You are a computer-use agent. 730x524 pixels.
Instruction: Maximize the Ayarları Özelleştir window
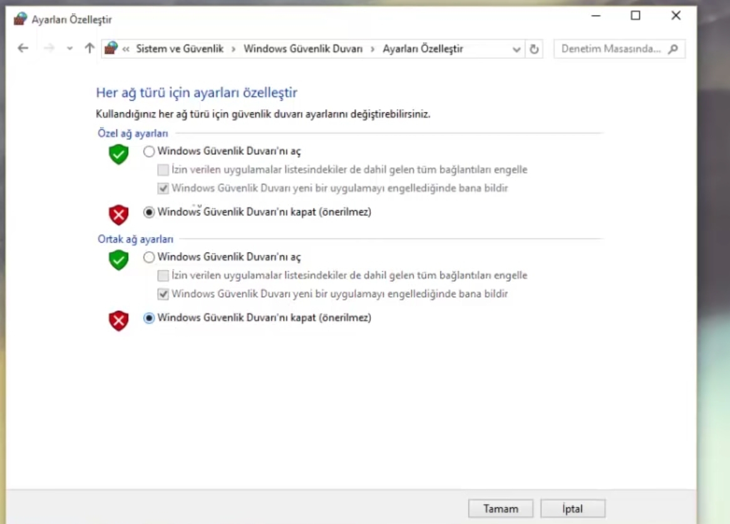click(635, 16)
